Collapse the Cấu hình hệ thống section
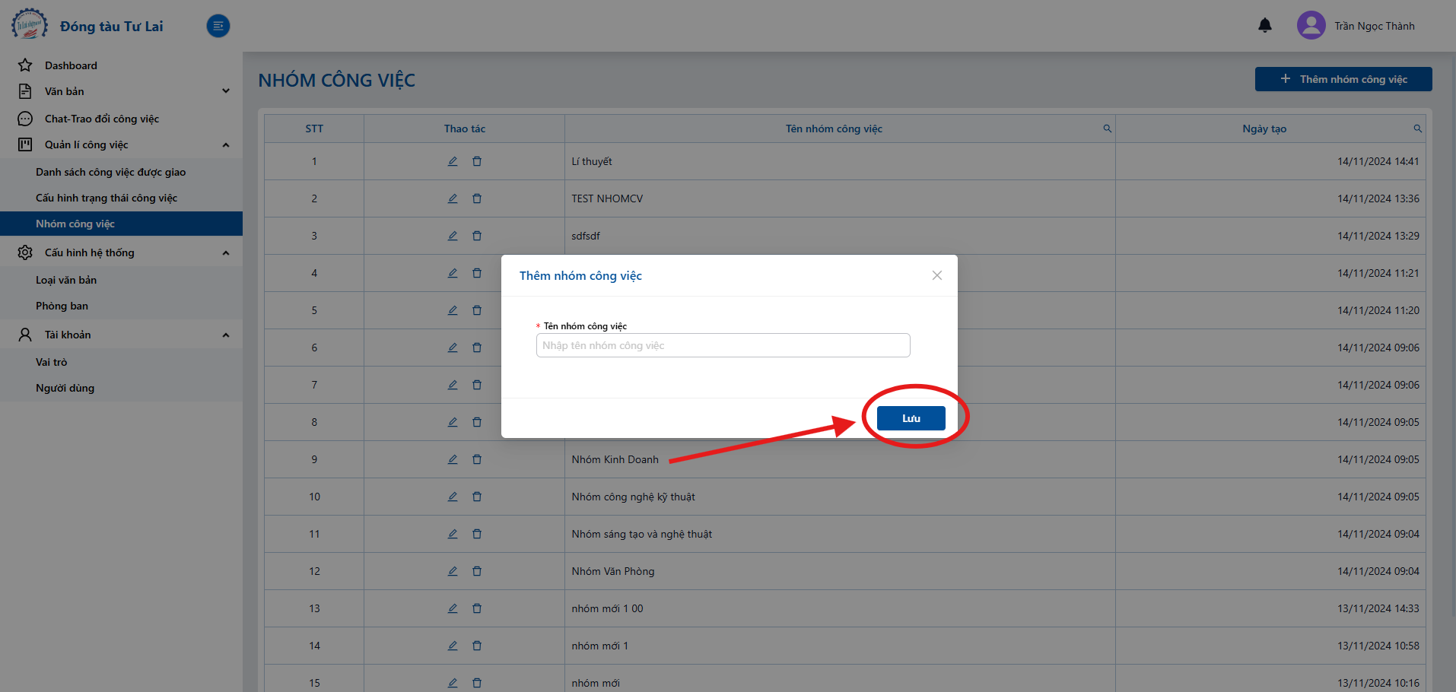 click(x=226, y=252)
